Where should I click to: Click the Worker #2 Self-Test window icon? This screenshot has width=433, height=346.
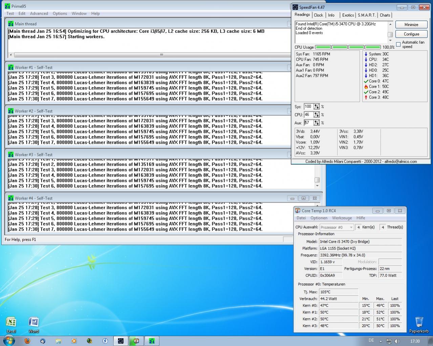point(11,111)
